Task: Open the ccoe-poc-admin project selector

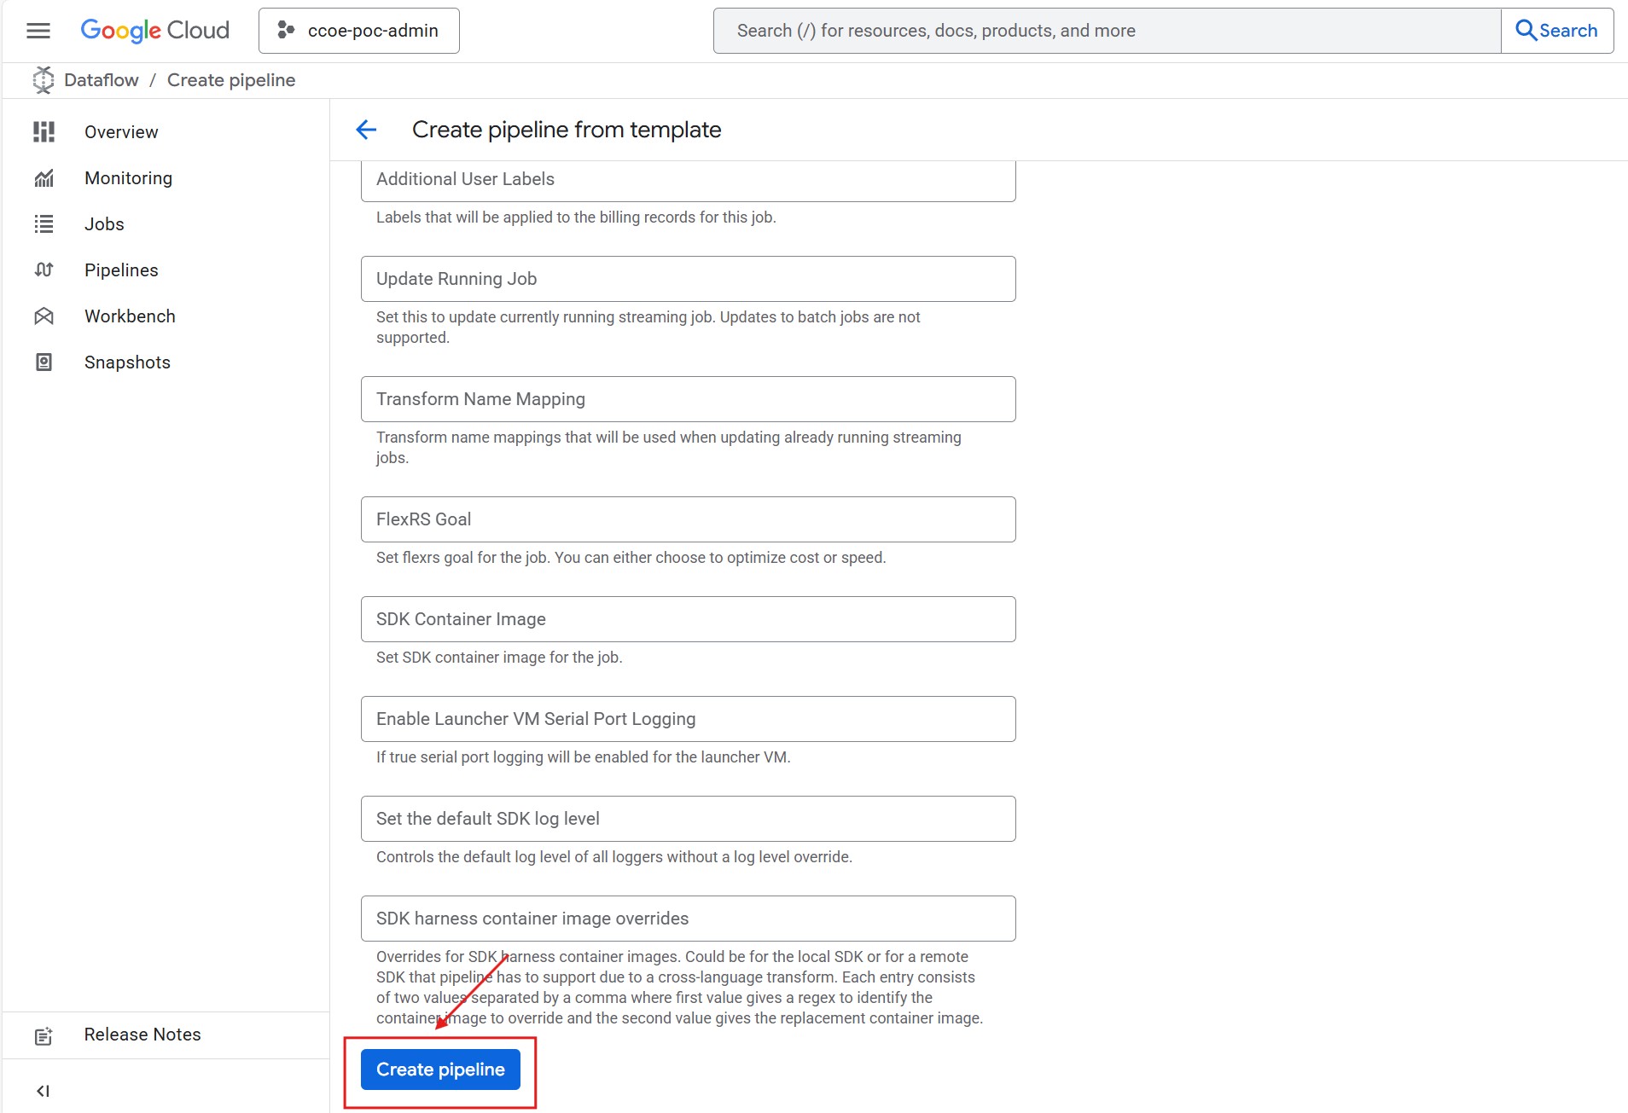Action: click(359, 31)
